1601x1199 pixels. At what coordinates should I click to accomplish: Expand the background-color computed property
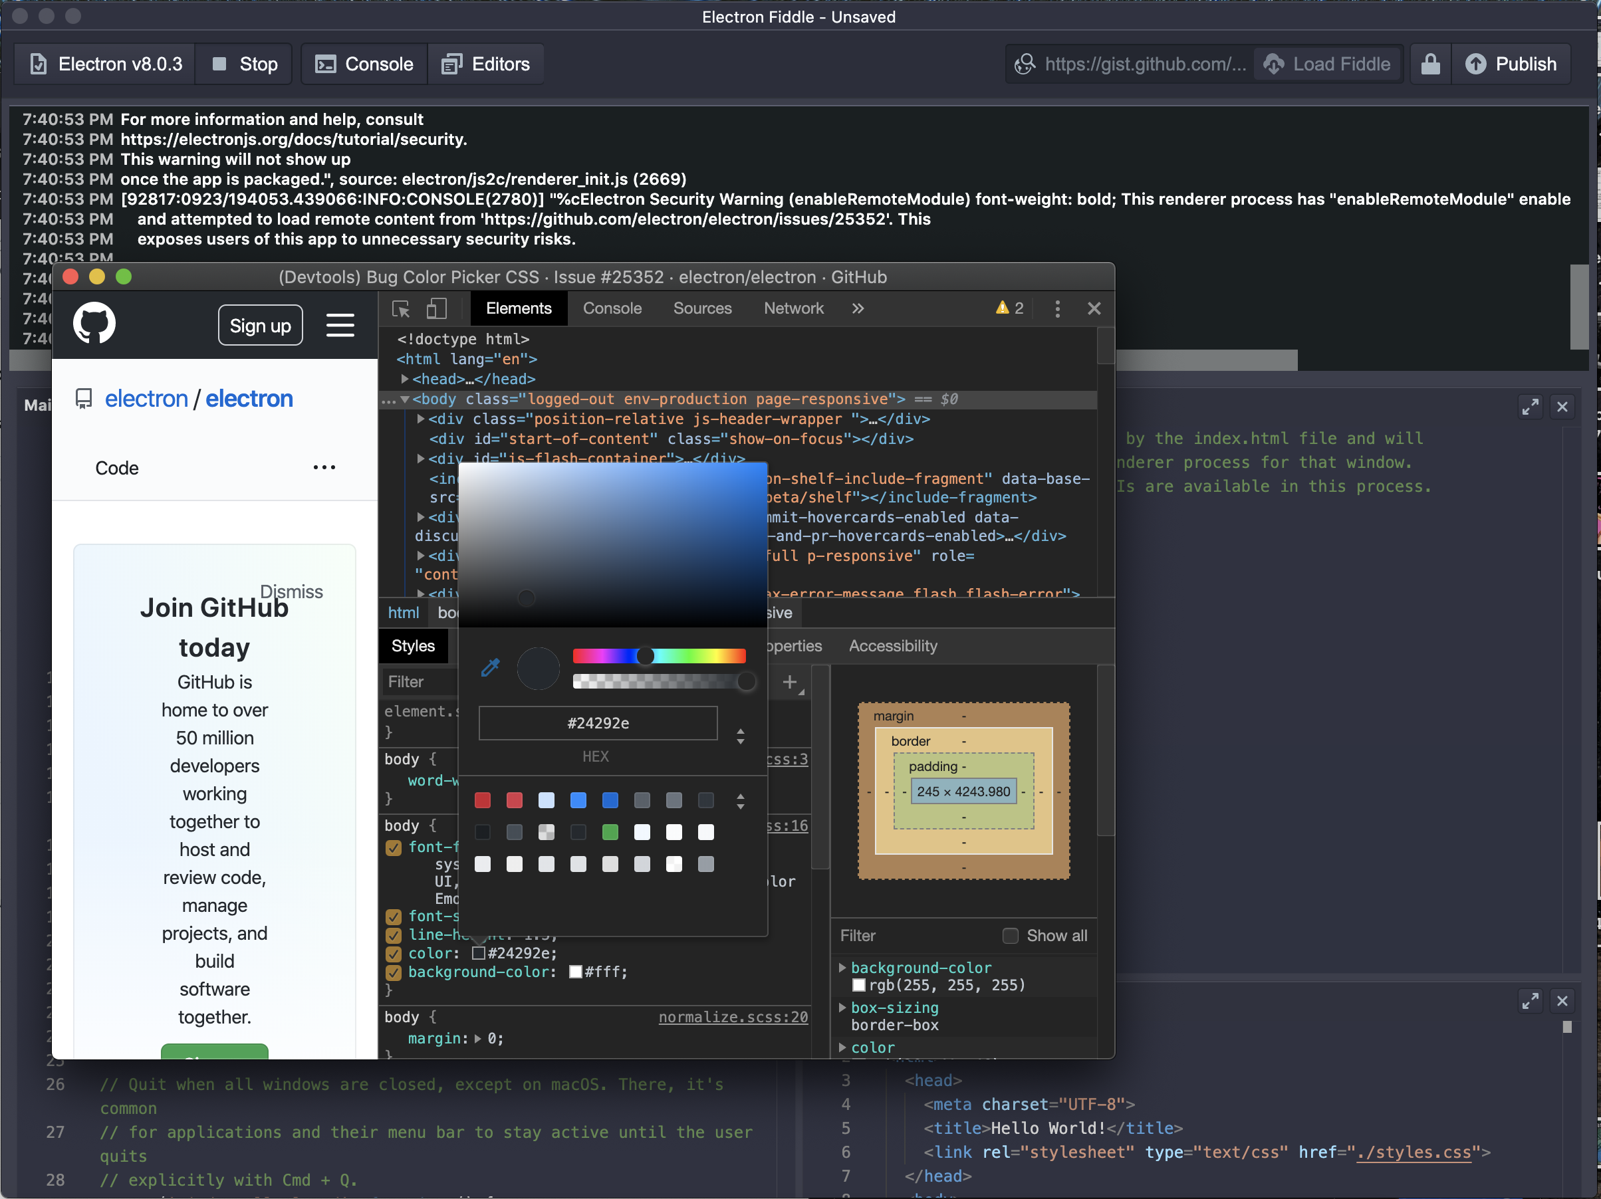(x=842, y=968)
